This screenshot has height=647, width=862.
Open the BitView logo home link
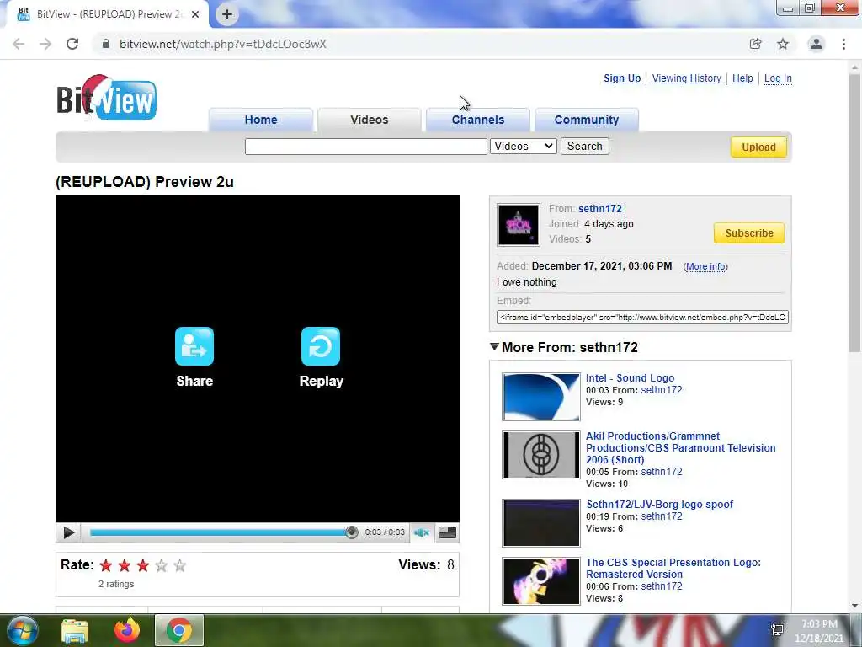[107, 98]
